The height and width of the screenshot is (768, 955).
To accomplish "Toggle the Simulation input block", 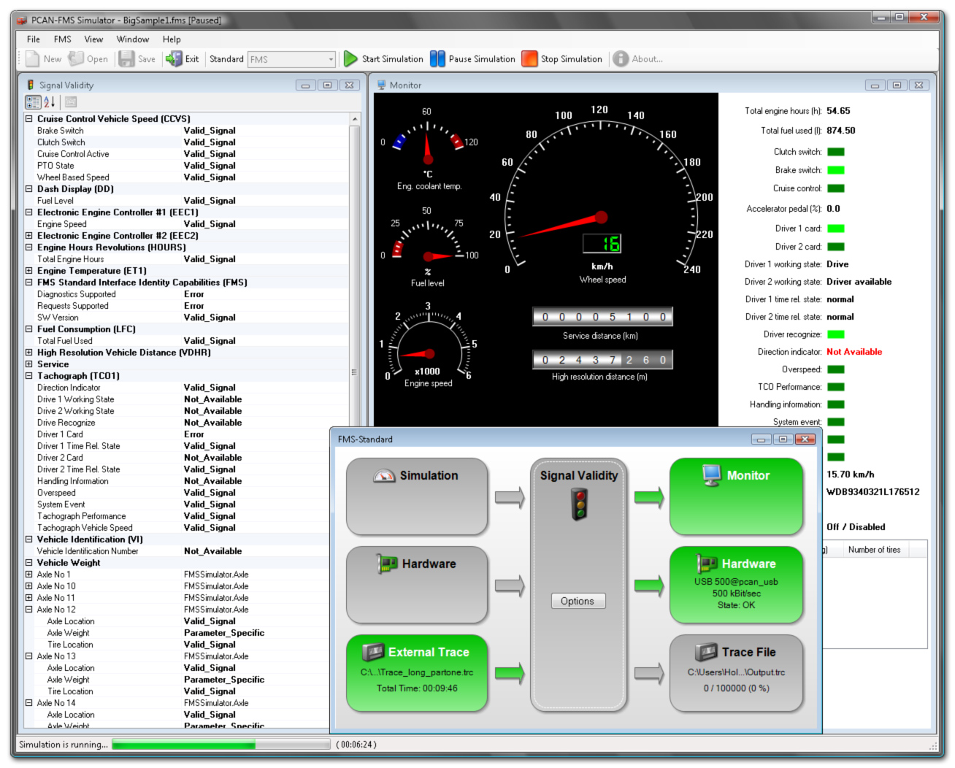I will pos(417,496).
